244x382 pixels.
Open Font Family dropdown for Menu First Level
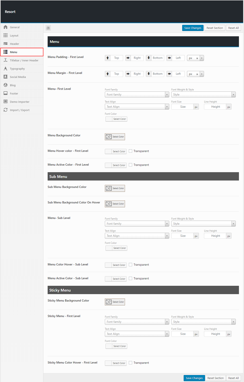point(137,94)
